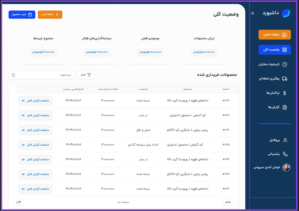Click the پشتیبانی phone icon
Image resolution: width=299 pixels, height=211 pixels.
click(x=285, y=154)
